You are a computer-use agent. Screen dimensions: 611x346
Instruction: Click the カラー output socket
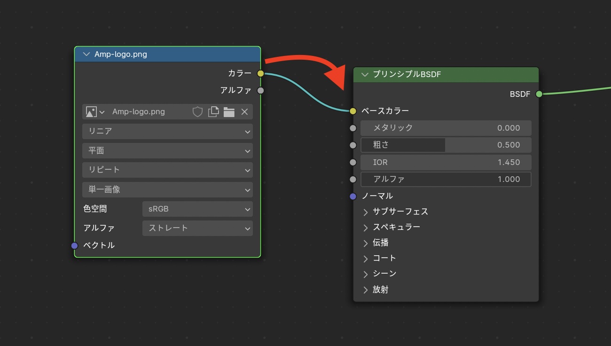(261, 73)
